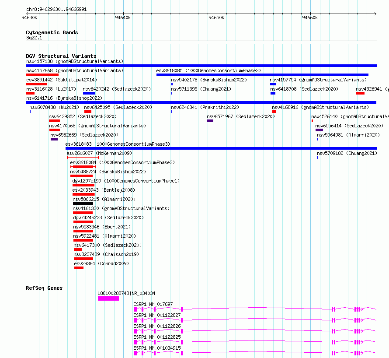
Task: Click the nsv6418708 Sedlazeck2020 label
Action: click(304, 89)
